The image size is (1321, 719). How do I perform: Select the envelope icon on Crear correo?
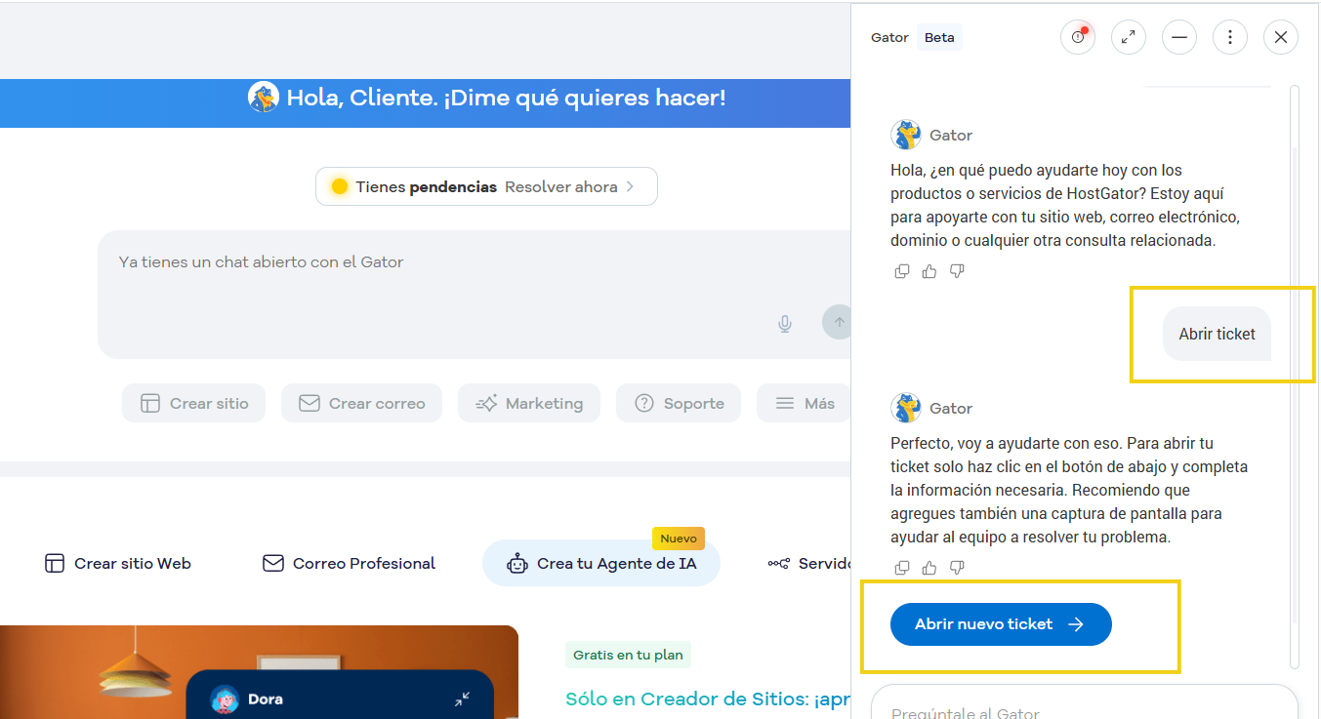(x=310, y=402)
